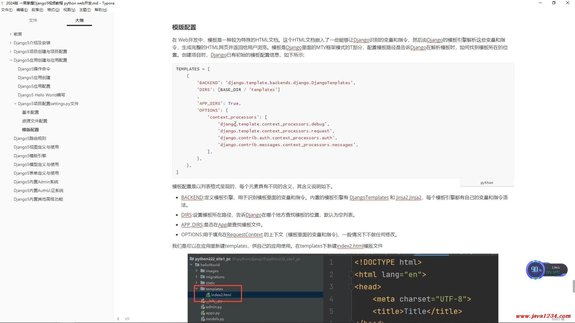Go to 资源文件配置 outline item
This screenshot has width=575, height=323.
click(34, 121)
